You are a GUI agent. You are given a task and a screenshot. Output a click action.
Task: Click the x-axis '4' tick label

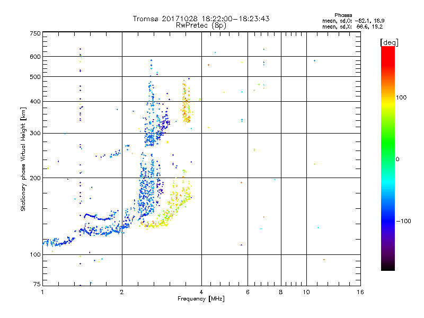pos(201,292)
